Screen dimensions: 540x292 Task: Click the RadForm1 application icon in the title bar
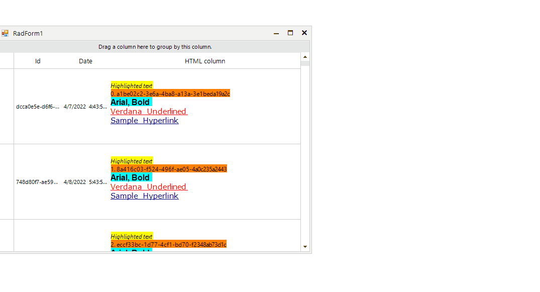[5, 33]
